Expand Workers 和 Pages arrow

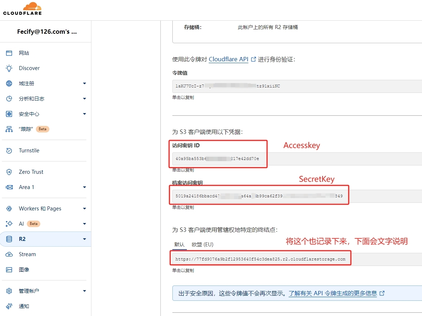(85, 209)
